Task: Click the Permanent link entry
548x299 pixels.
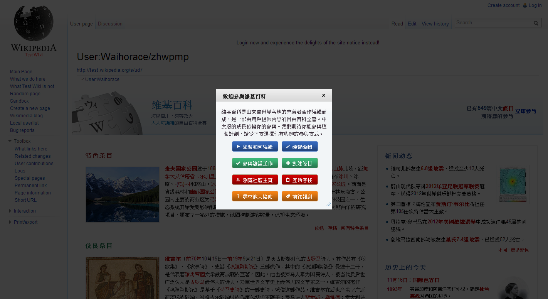Action: click(x=31, y=186)
